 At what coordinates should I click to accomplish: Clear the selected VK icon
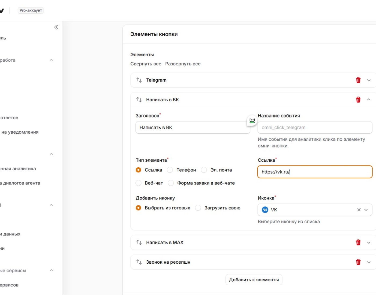coord(359,210)
